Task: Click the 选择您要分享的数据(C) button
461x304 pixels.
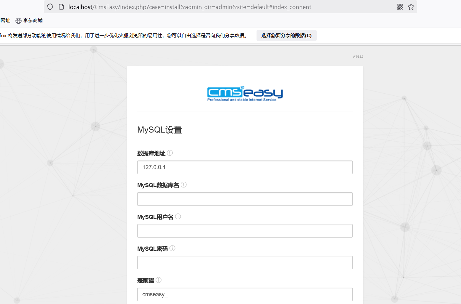Action: coord(286,36)
